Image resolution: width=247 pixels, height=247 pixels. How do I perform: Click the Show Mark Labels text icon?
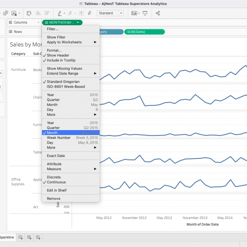pyautogui.click(x=81, y=13)
